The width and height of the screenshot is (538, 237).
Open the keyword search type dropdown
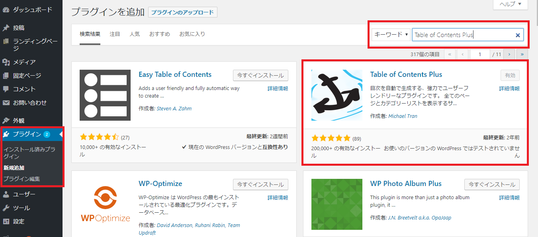coord(391,35)
